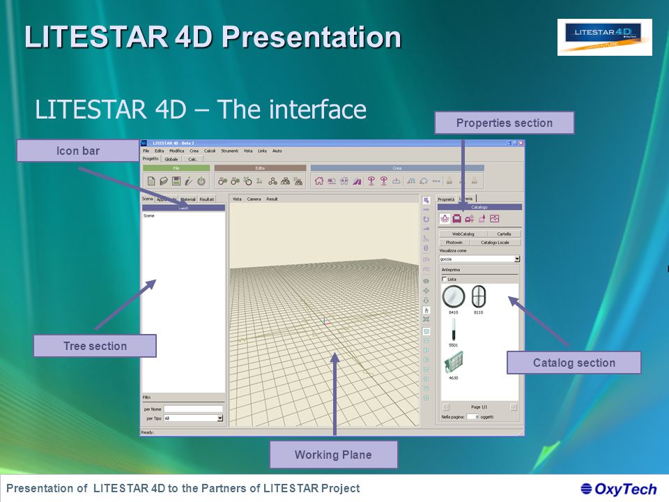Viewport: 669px width, 502px height.
Task: Select the Progetto tab
Action: pos(151,159)
